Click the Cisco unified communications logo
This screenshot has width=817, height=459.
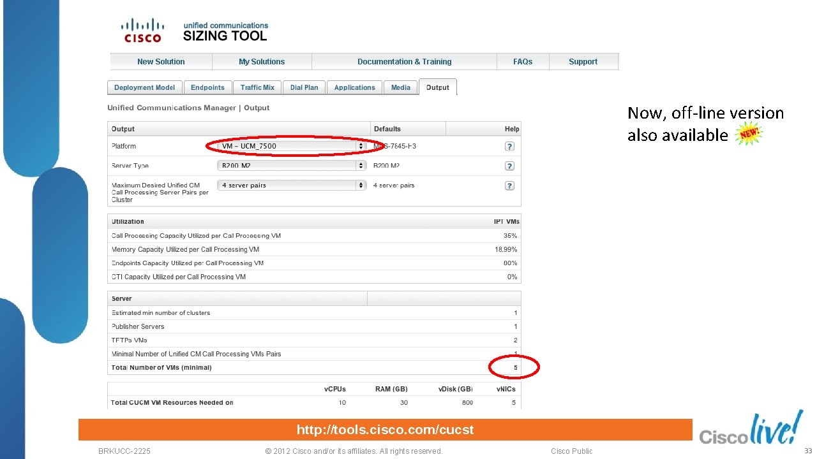click(142, 29)
